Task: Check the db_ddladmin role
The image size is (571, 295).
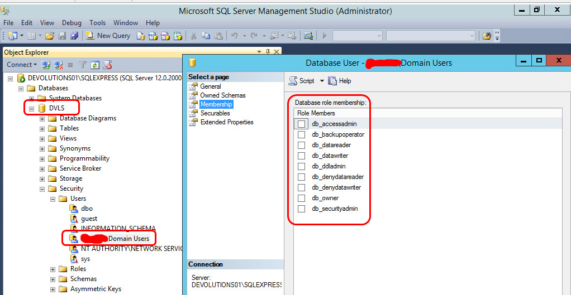Action: pyautogui.click(x=301, y=166)
